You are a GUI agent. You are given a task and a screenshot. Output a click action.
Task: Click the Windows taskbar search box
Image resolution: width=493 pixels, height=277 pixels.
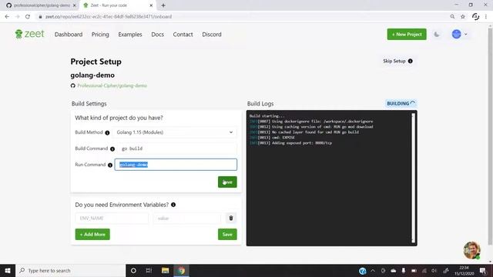point(70,270)
